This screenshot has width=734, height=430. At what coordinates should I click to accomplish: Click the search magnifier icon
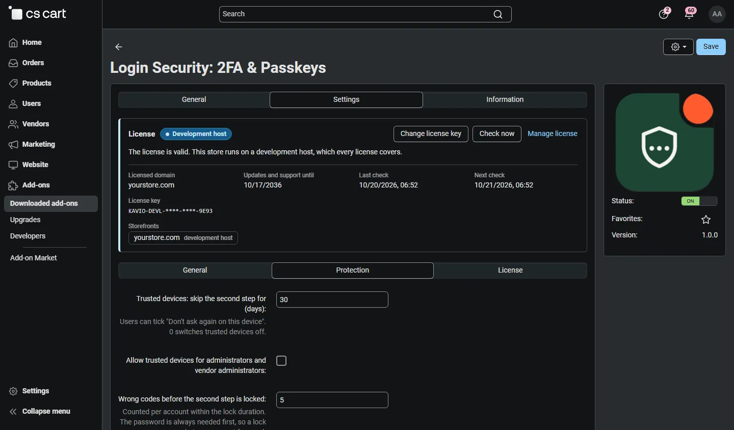pyautogui.click(x=498, y=14)
